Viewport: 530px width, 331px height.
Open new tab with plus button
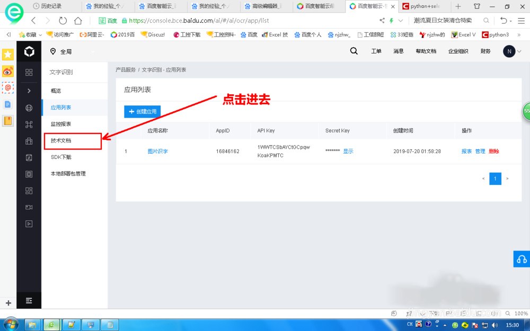[458, 6]
